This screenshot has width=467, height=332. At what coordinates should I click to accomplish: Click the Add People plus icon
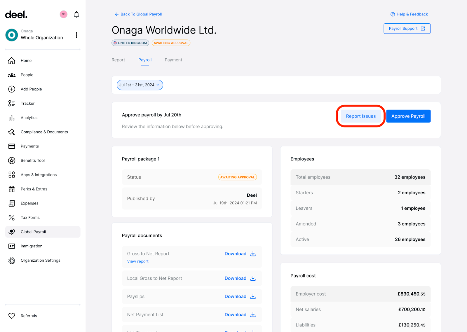(x=12, y=89)
